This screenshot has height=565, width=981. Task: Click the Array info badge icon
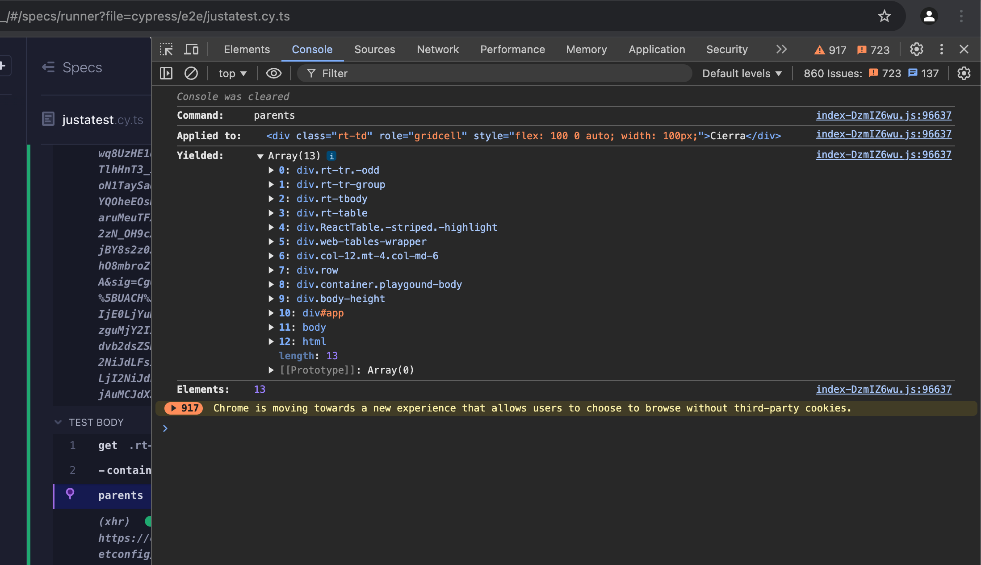(x=331, y=156)
